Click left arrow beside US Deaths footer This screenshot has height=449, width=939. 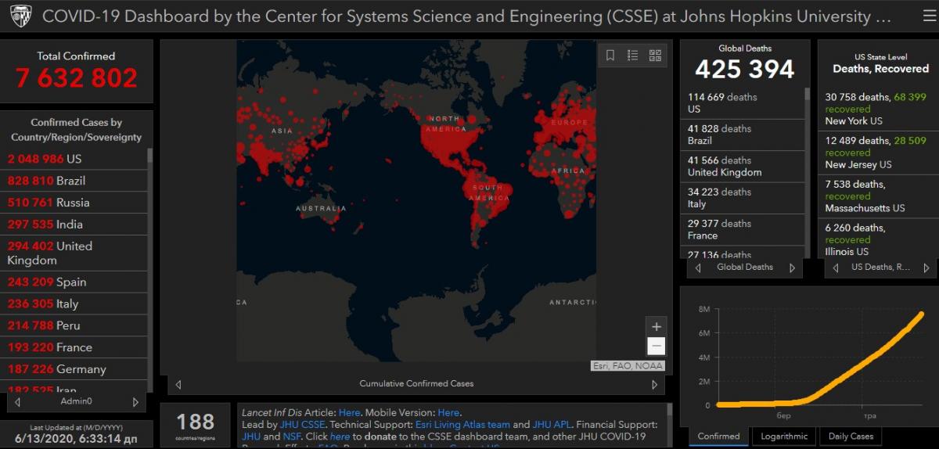tap(836, 268)
